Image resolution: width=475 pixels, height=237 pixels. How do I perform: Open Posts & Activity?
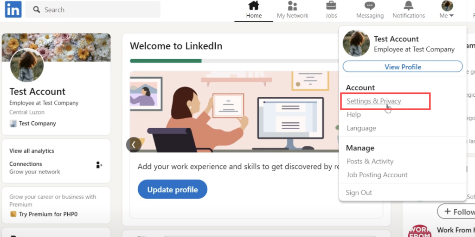370,162
